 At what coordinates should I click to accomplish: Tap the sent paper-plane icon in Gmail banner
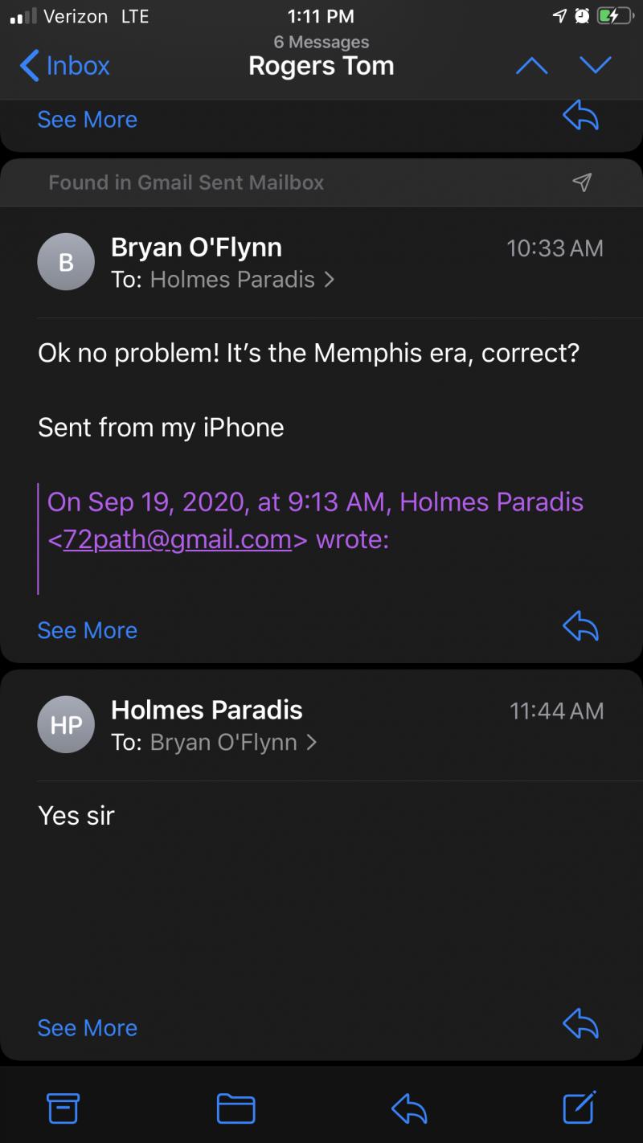click(x=582, y=182)
